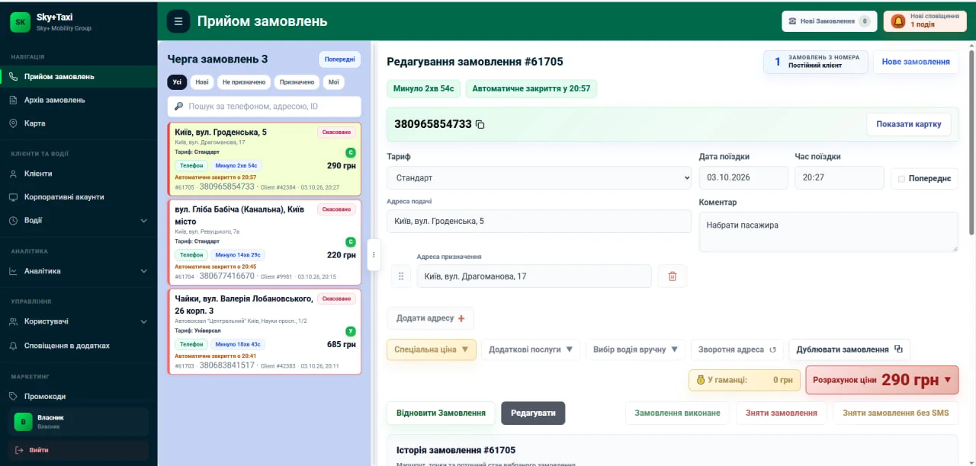The width and height of the screenshot is (976, 466).
Task: Click the Зняти замовлення button
Action: (x=782, y=413)
